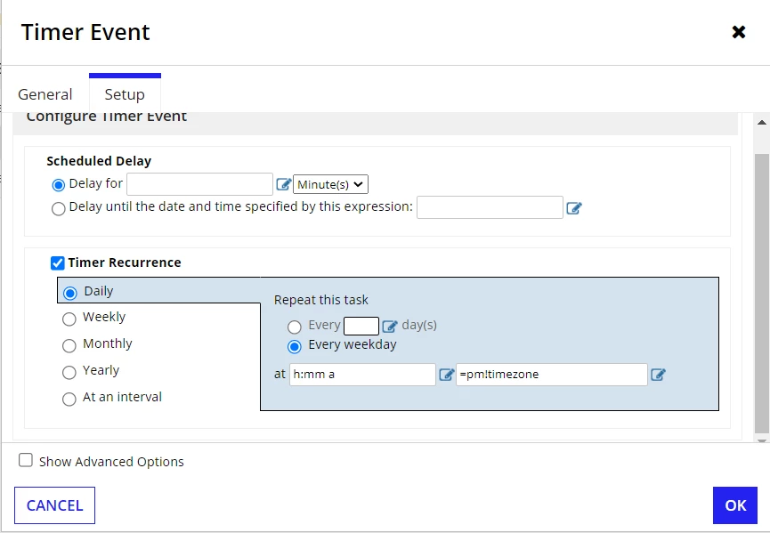This screenshot has width=770, height=533.
Task: Open the Minute(s) unit dropdown
Action: click(330, 184)
